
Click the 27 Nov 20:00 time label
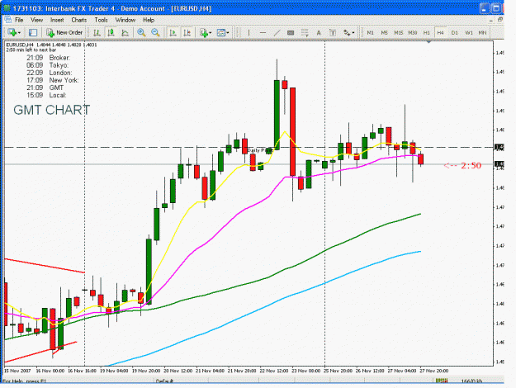point(434,371)
